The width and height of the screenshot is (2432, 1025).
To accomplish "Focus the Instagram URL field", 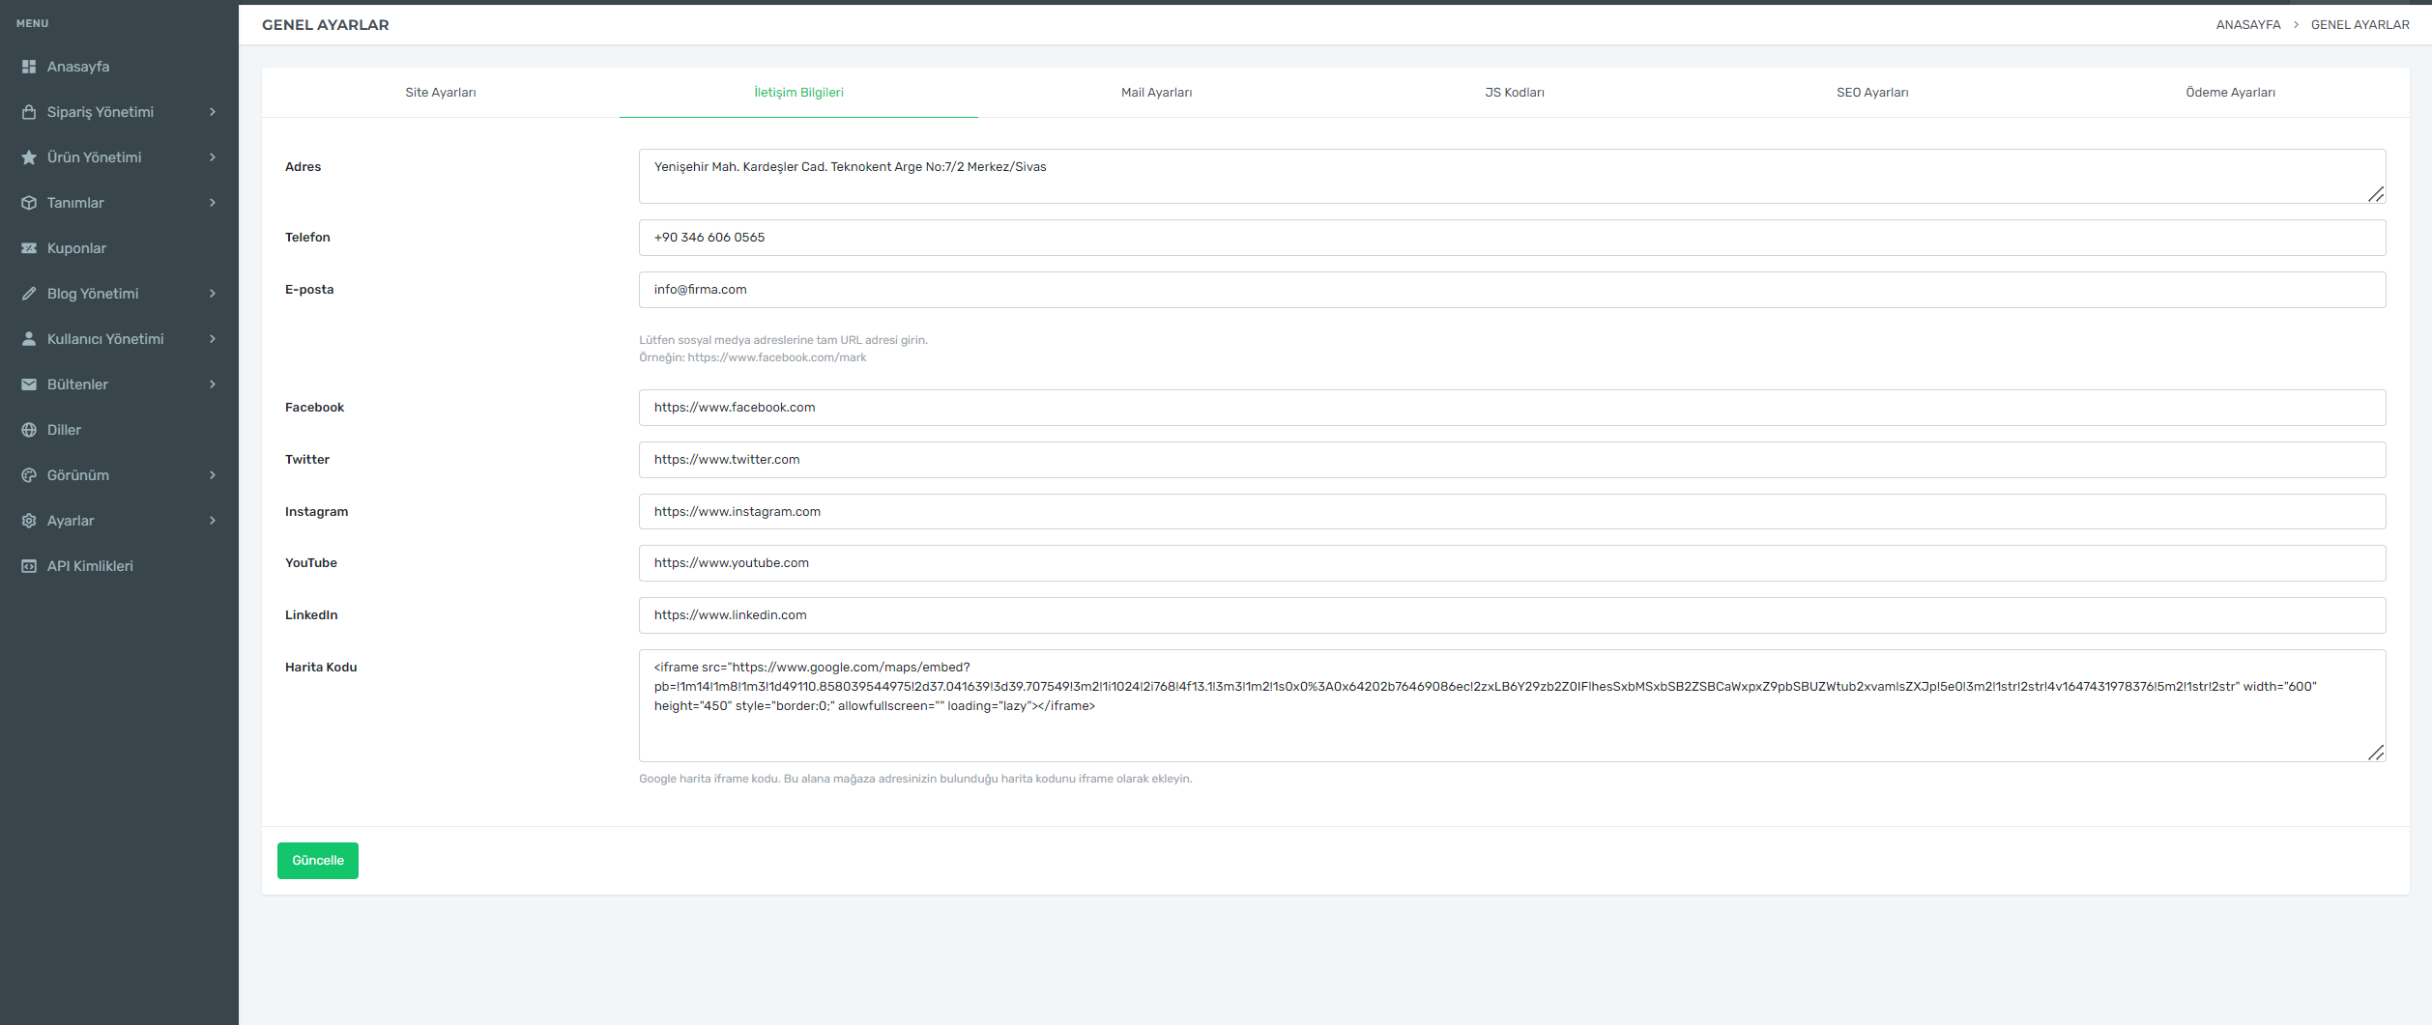I will click(1512, 512).
